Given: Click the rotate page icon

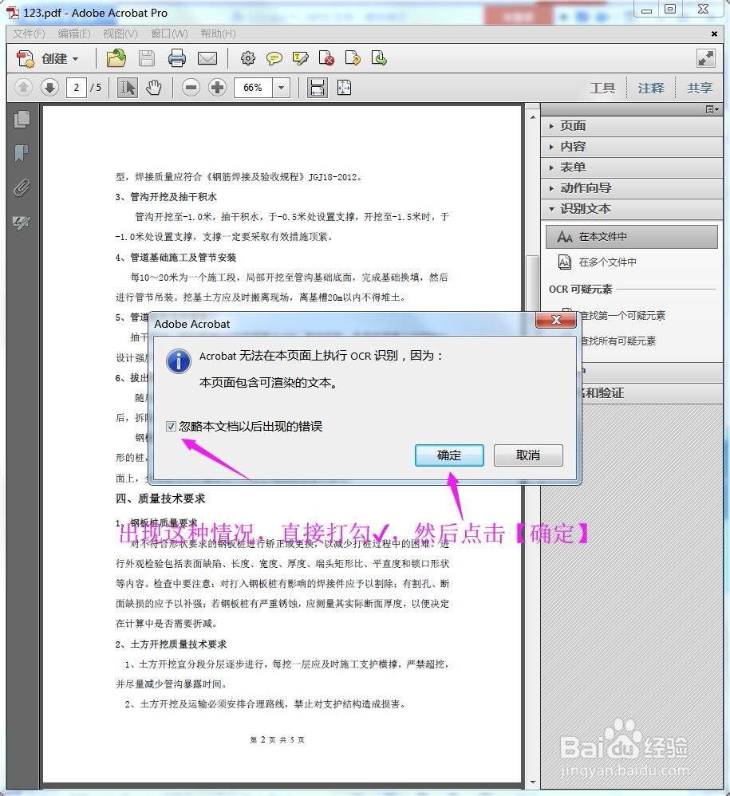Looking at the screenshot, I should [353, 59].
